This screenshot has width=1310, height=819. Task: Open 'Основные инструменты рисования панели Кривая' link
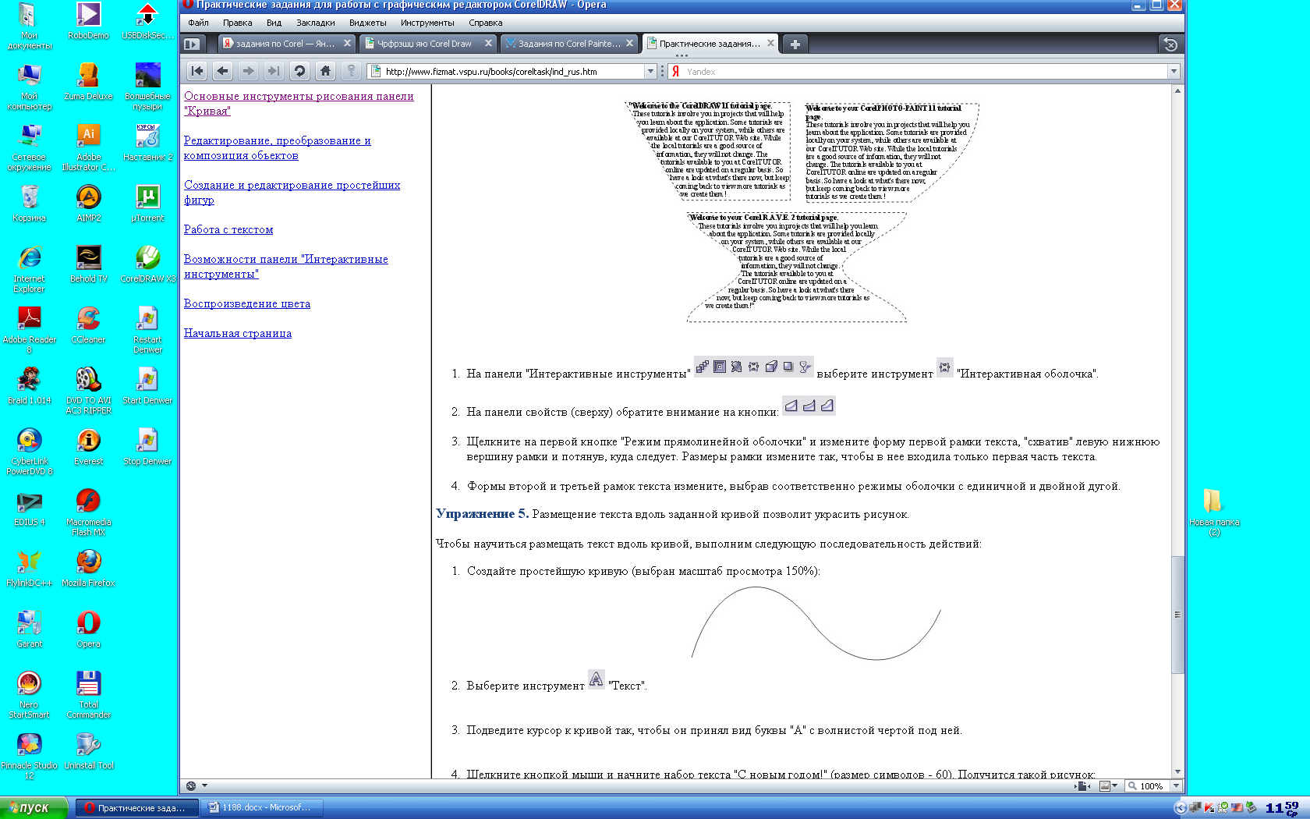tap(299, 104)
